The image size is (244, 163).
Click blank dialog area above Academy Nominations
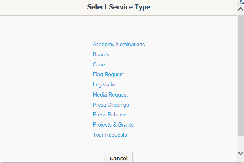pyautogui.click(x=119, y=28)
